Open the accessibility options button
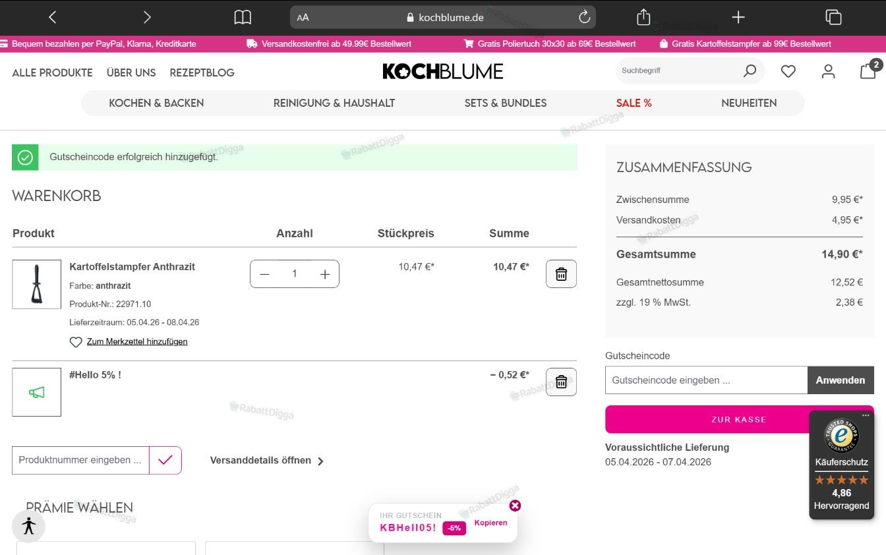The height and width of the screenshot is (555, 886). pyautogui.click(x=28, y=526)
